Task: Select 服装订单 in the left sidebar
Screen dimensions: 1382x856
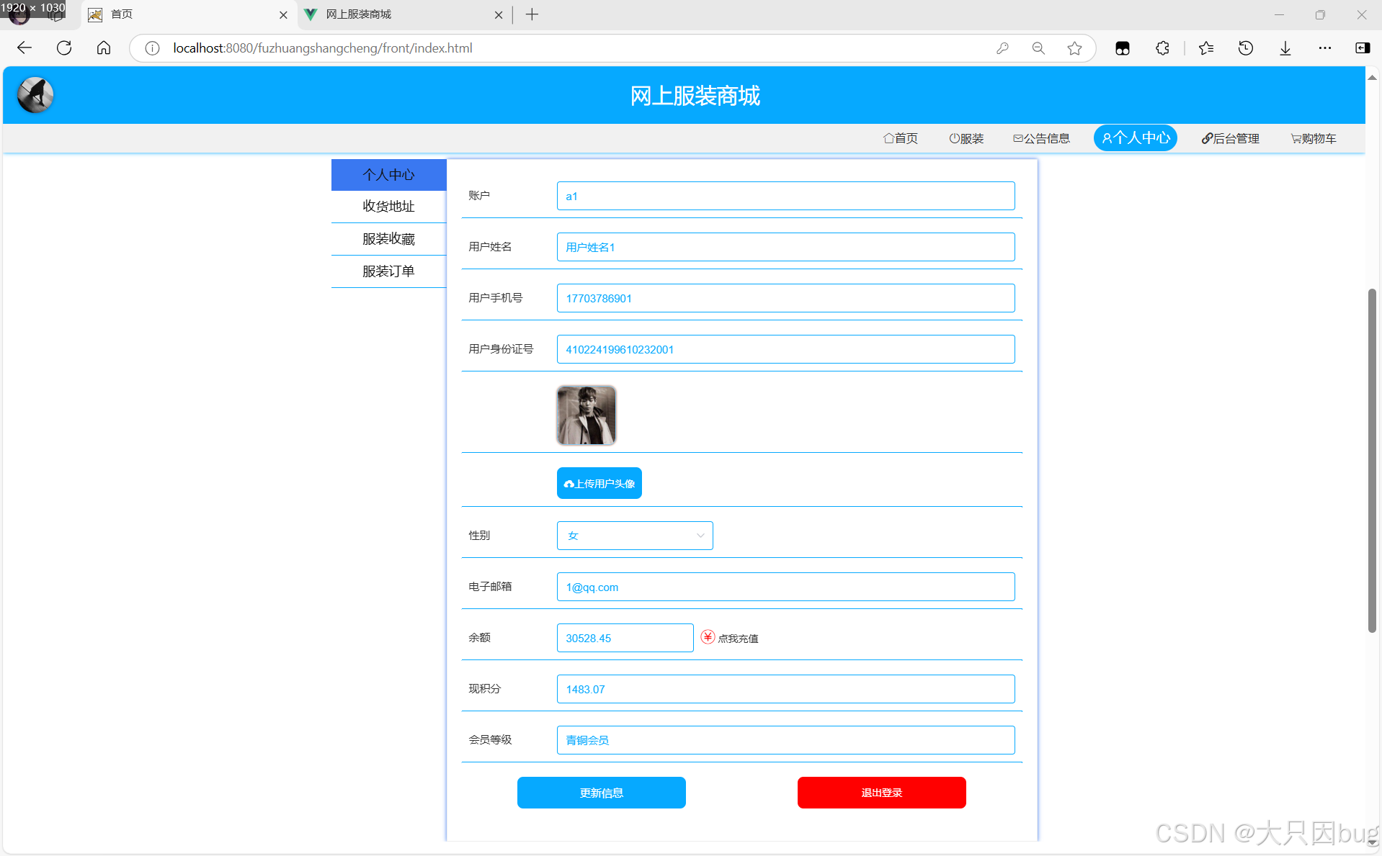Action: [x=389, y=271]
